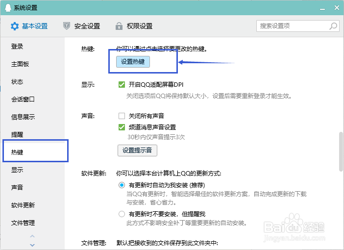The height and width of the screenshot is (250, 344).
Task: Select 主面板 in the sidebar
Action: [20, 64]
